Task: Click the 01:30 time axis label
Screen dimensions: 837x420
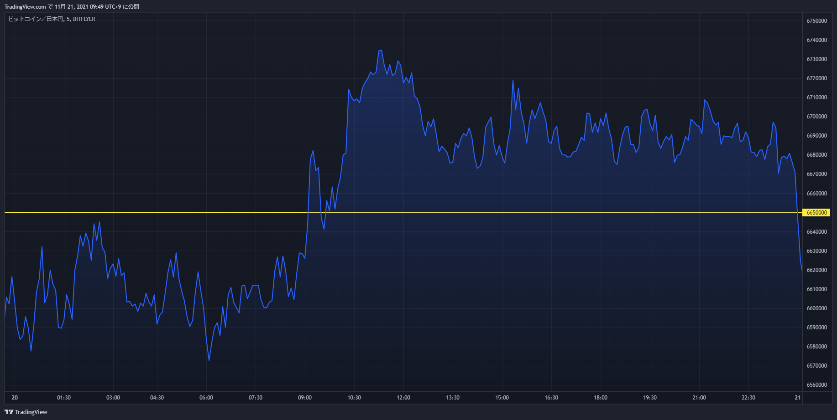Action: [x=64, y=398]
